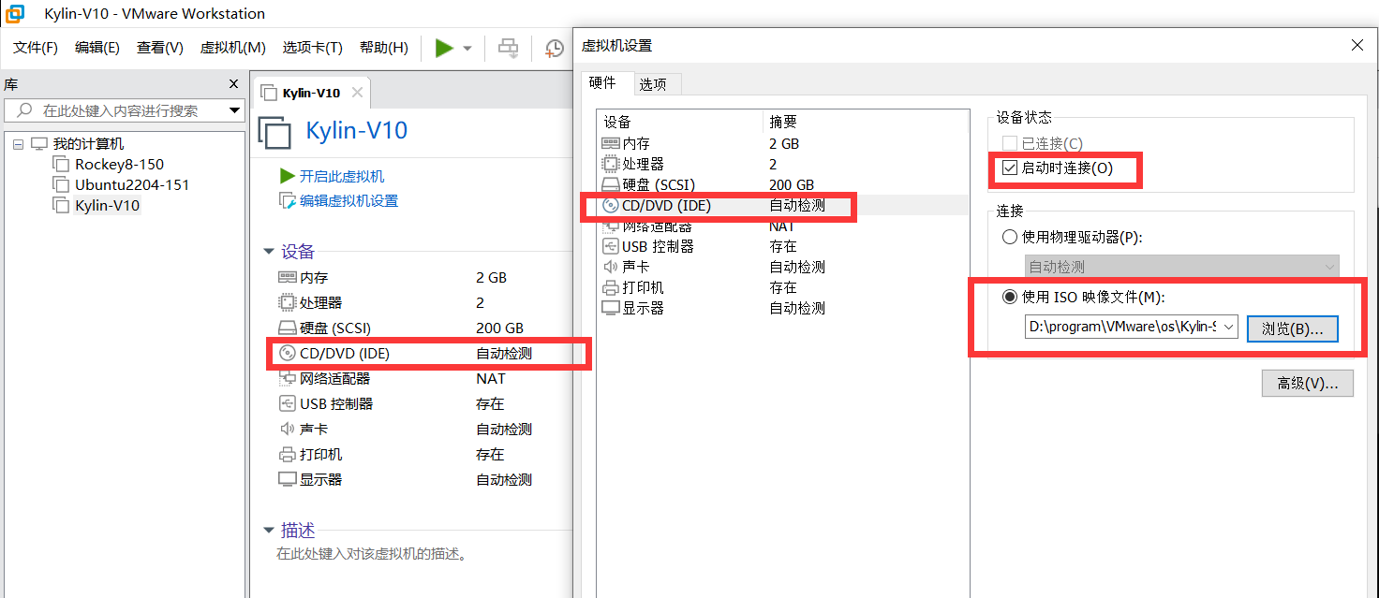The height and width of the screenshot is (598, 1379).
Task: Select Kylin-V10 in the library tree
Action: (x=107, y=206)
